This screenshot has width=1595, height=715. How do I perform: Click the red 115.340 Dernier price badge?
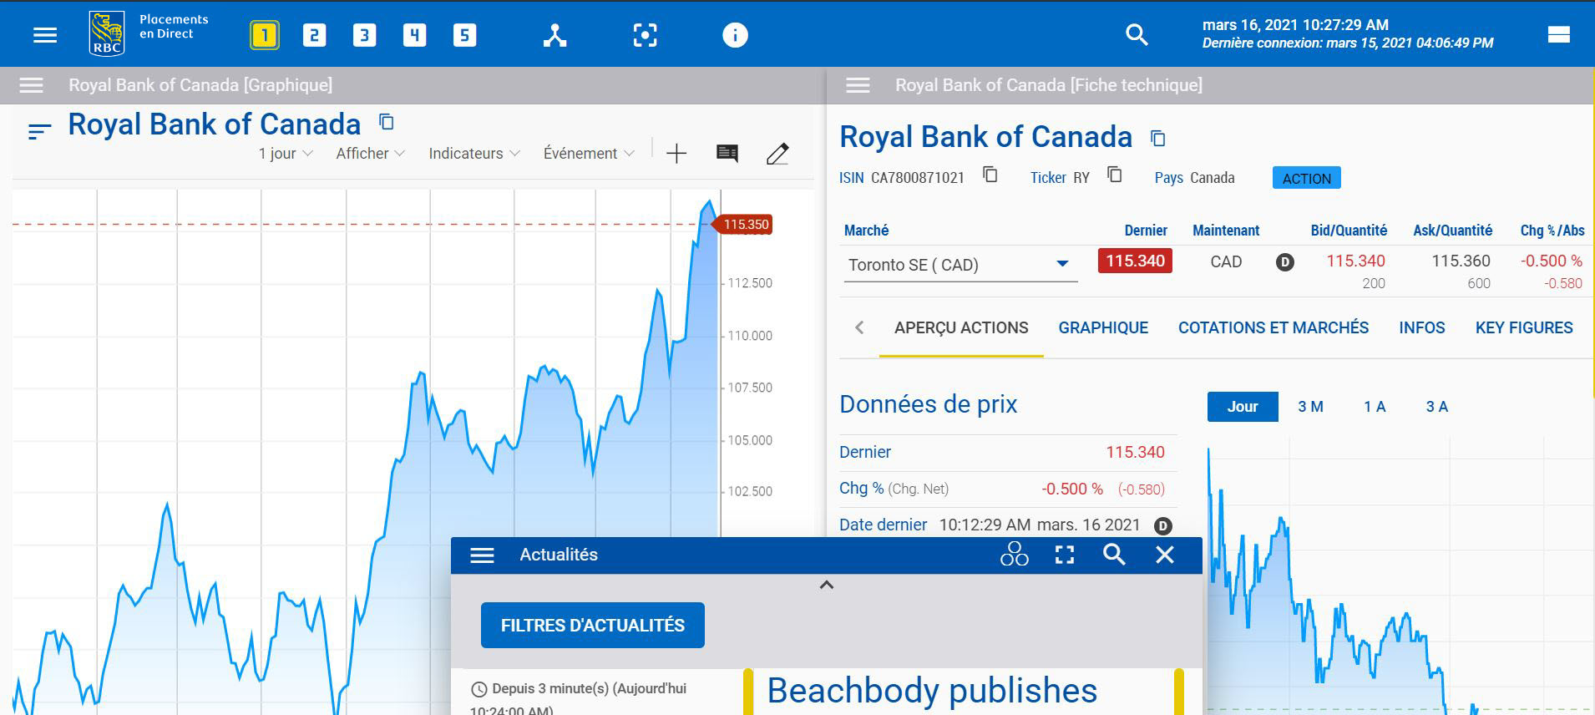(1136, 261)
